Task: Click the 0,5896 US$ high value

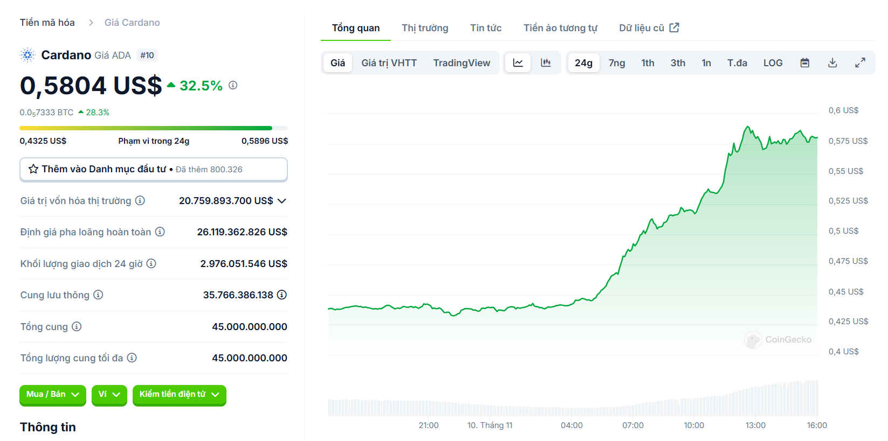Action: [265, 141]
